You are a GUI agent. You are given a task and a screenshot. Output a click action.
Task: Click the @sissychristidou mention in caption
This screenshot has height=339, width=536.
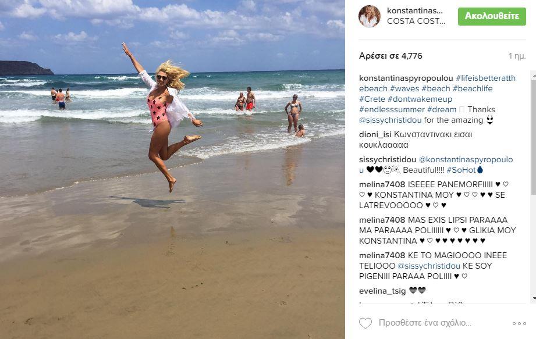point(390,120)
